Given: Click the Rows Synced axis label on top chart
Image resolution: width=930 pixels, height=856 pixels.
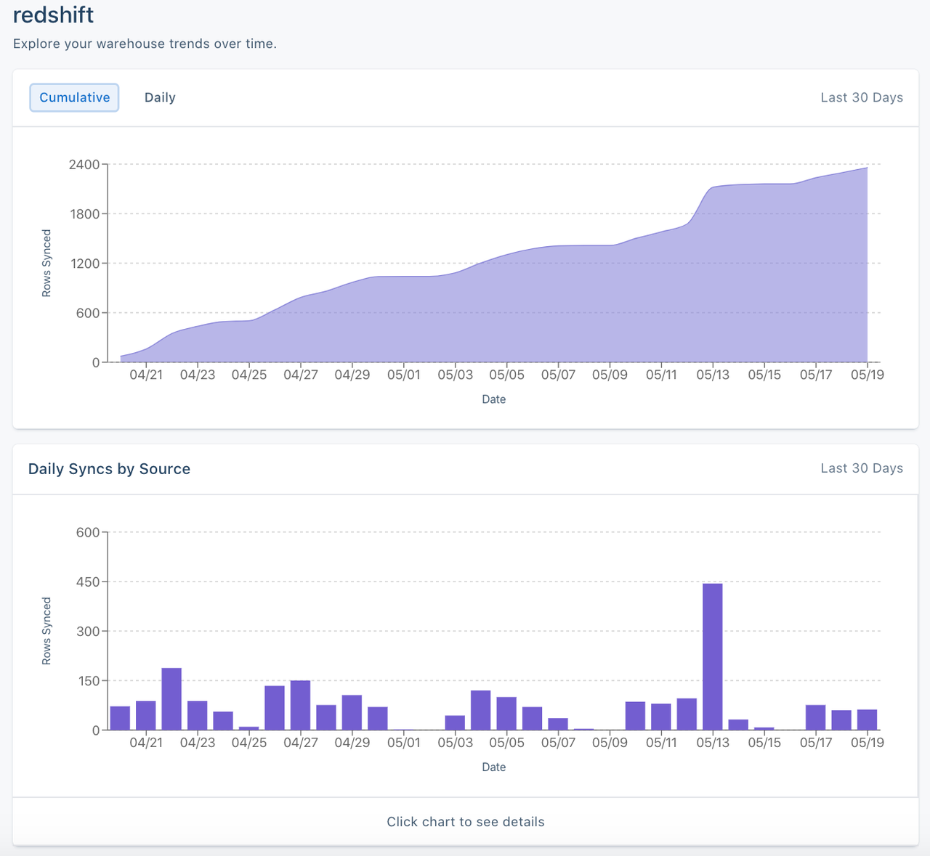Looking at the screenshot, I should click(x=46, y=262).
